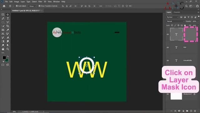Create a new layer

click(191, 111)
